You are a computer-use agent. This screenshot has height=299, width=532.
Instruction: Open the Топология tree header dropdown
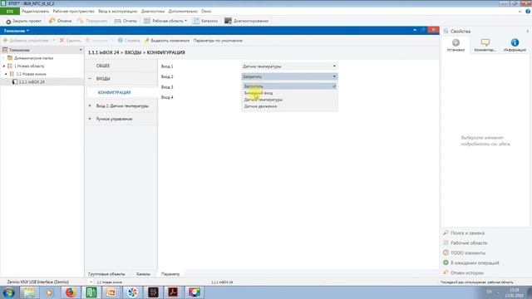(x=81, y=50)
